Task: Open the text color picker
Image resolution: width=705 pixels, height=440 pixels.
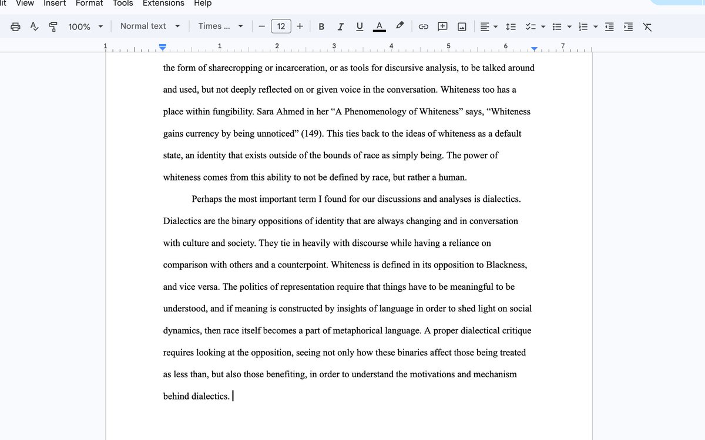Action: [x=380, y=26]
